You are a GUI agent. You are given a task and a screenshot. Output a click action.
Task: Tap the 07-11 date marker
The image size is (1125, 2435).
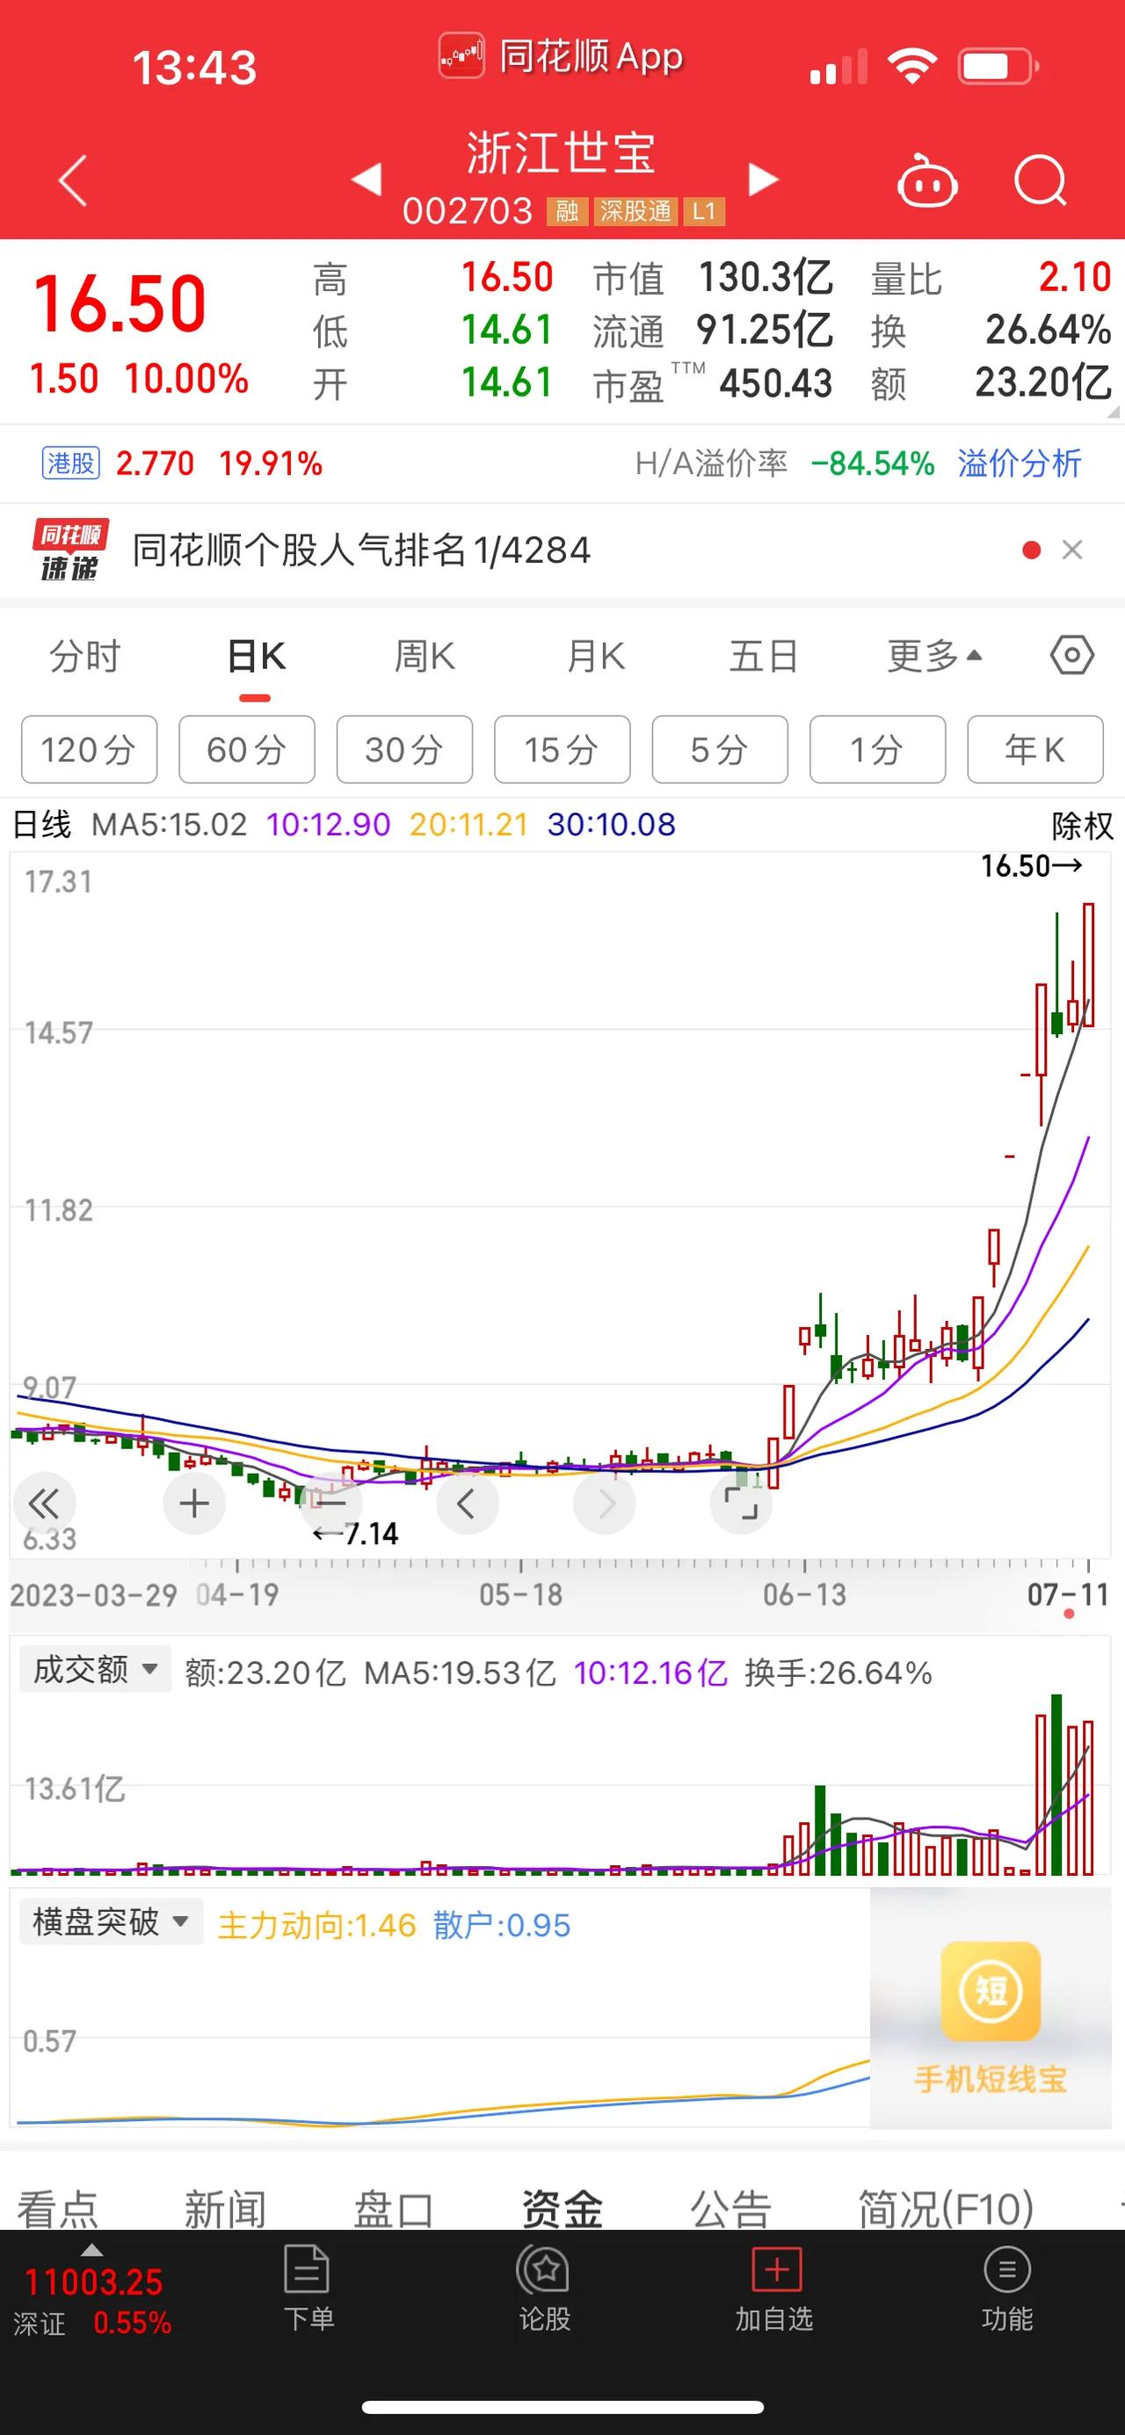(x=1067, y=1594)
